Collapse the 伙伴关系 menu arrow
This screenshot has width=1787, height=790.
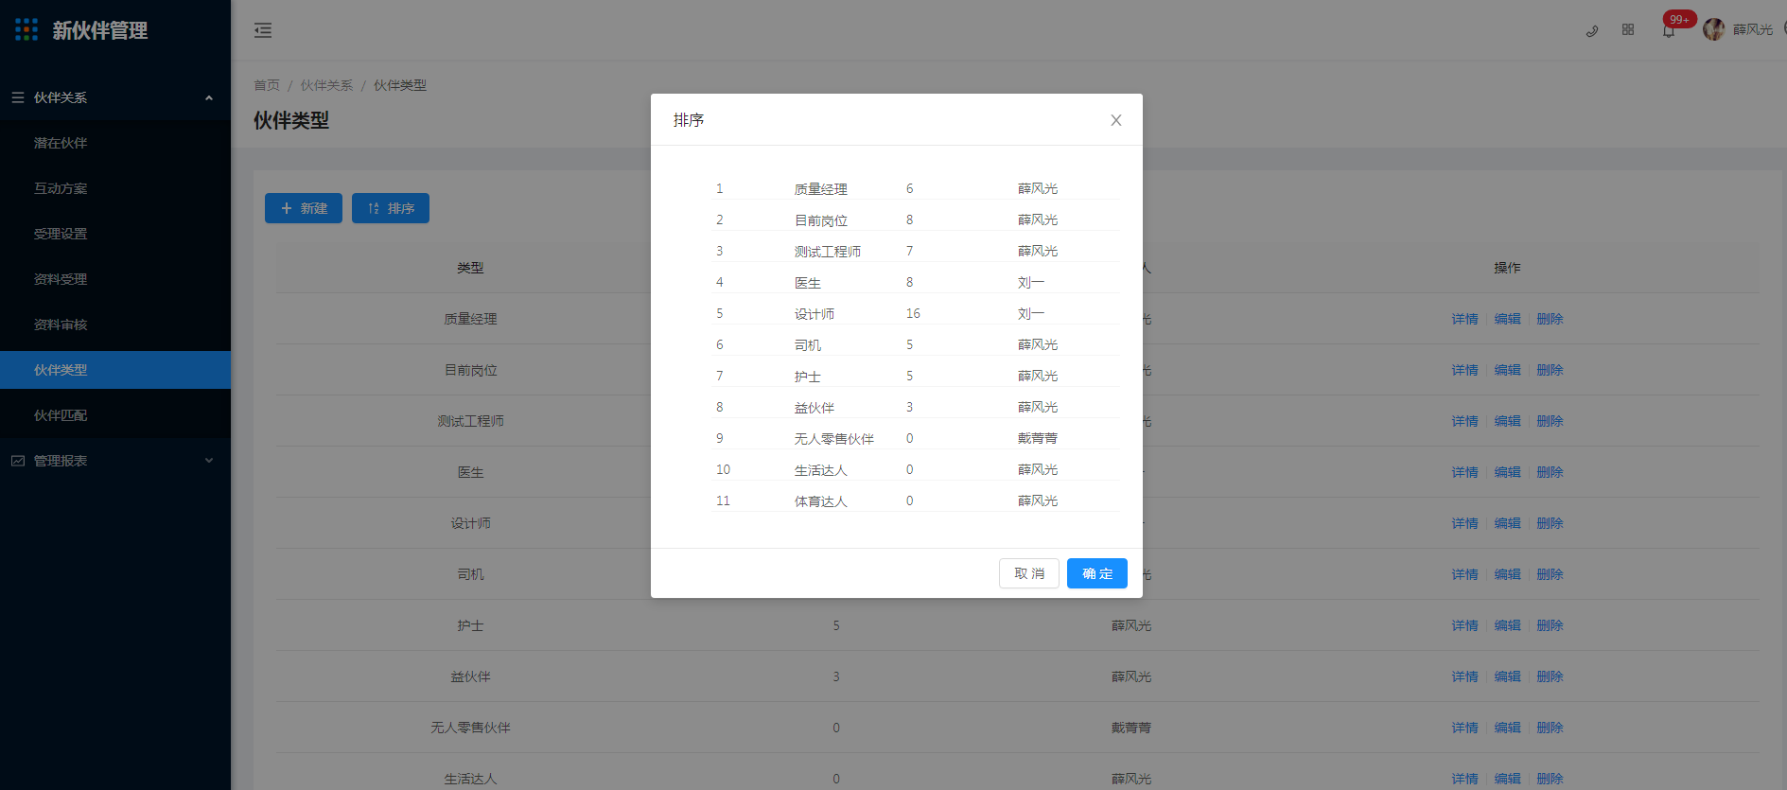click(209, 97)
